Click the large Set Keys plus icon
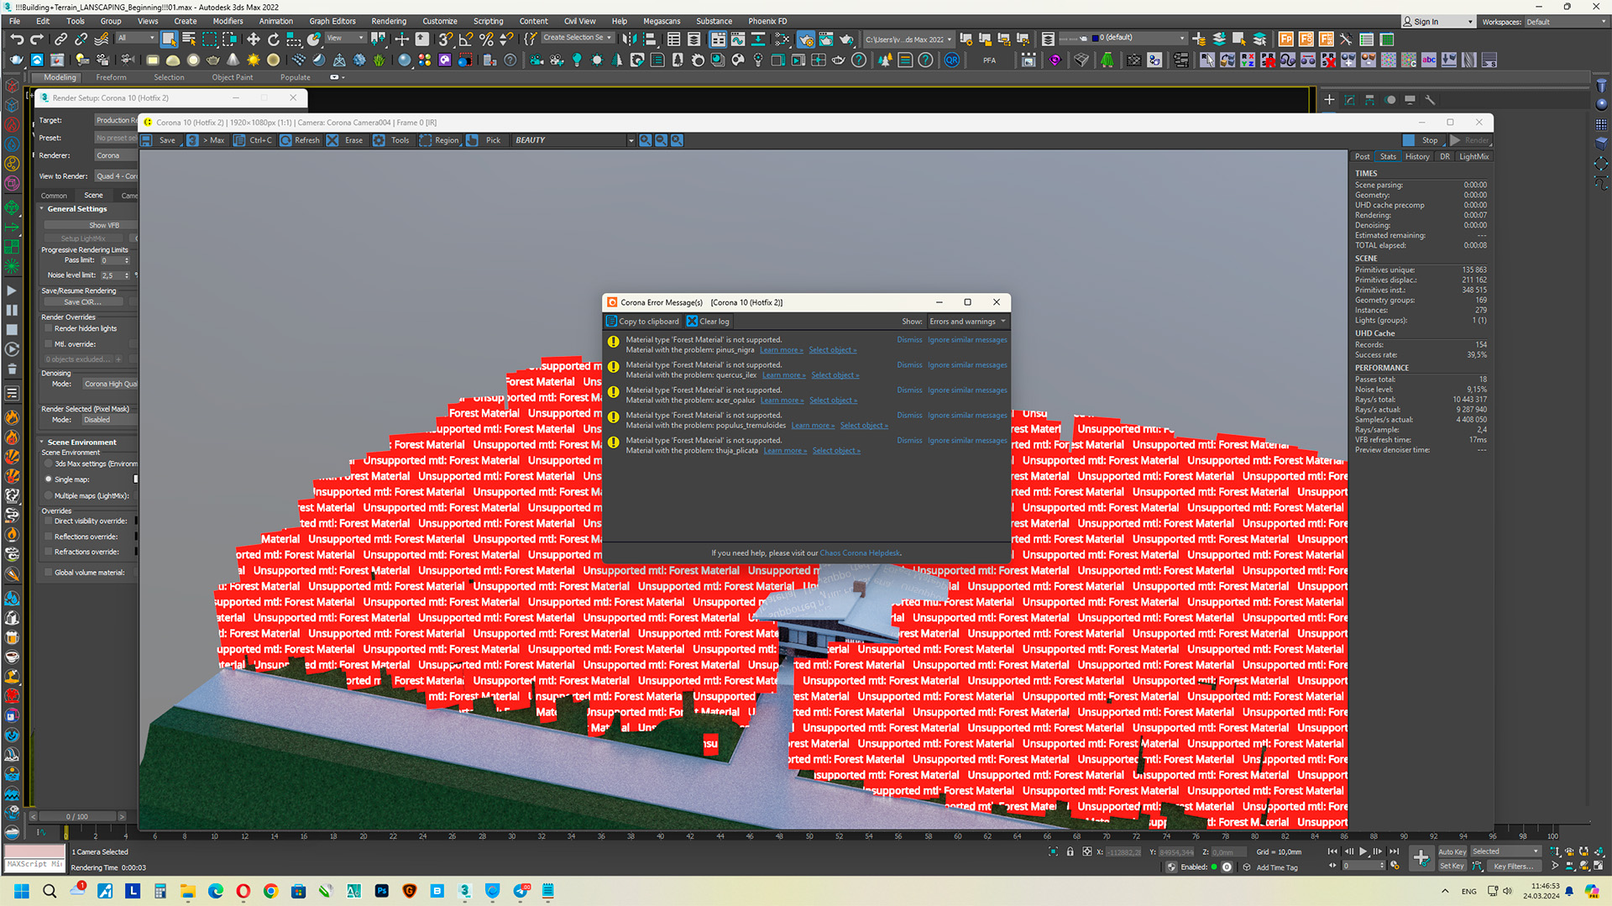The width and height of the screenshot is (1612, 906). coord(1421,858)
